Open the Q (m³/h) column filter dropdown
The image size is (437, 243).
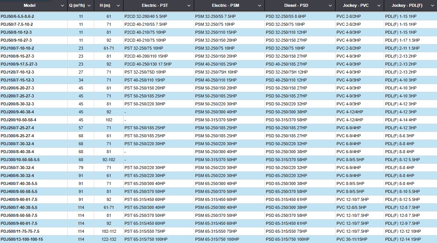click(89, 6)
